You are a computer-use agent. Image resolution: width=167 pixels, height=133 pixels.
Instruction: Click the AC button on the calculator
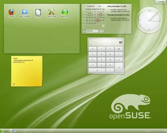[119, 49]
